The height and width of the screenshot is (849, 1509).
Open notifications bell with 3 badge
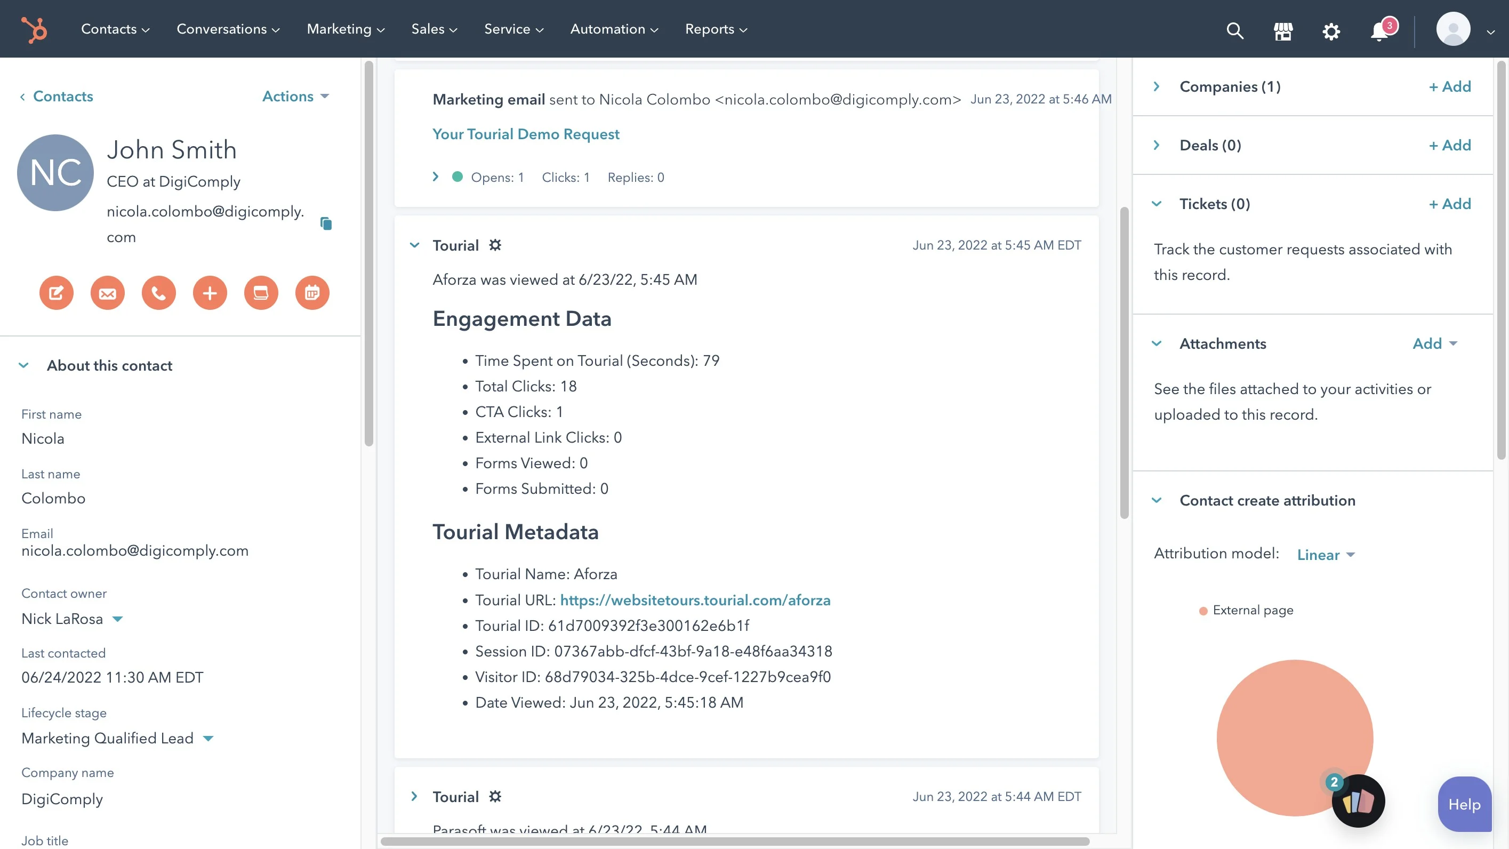[1383, 29]
